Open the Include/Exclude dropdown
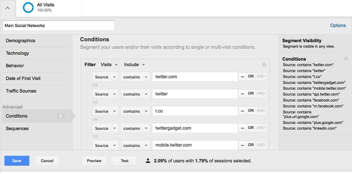The width and height of the screenshot is (352, 174). coord(134,65)
